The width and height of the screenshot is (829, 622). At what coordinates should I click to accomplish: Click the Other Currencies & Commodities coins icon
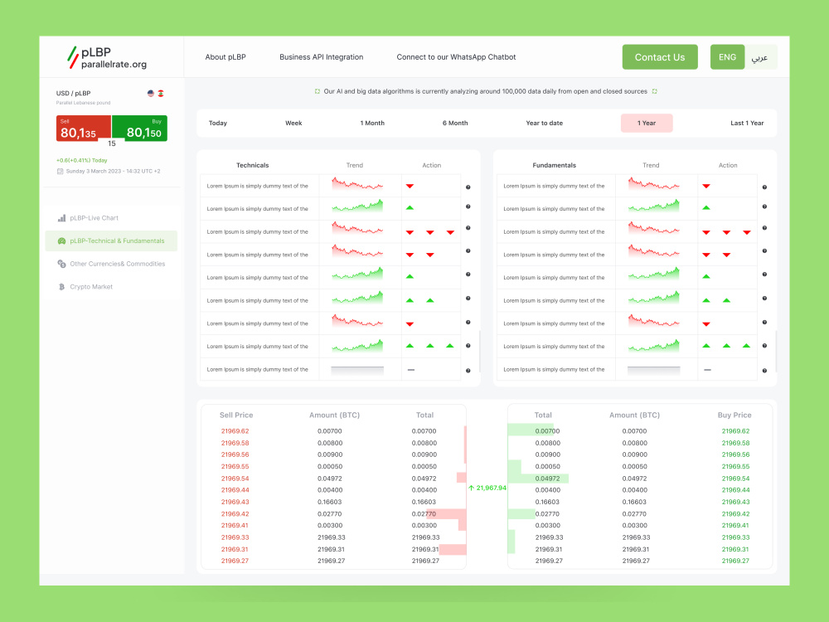pos(62,264)
